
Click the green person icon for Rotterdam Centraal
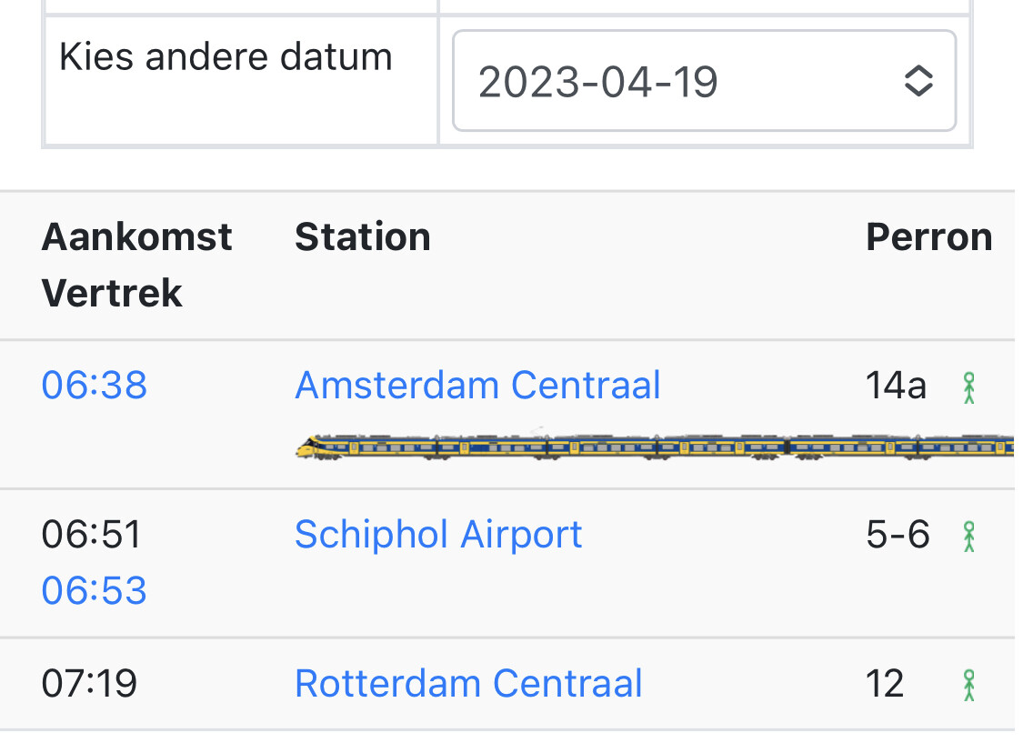969,685
